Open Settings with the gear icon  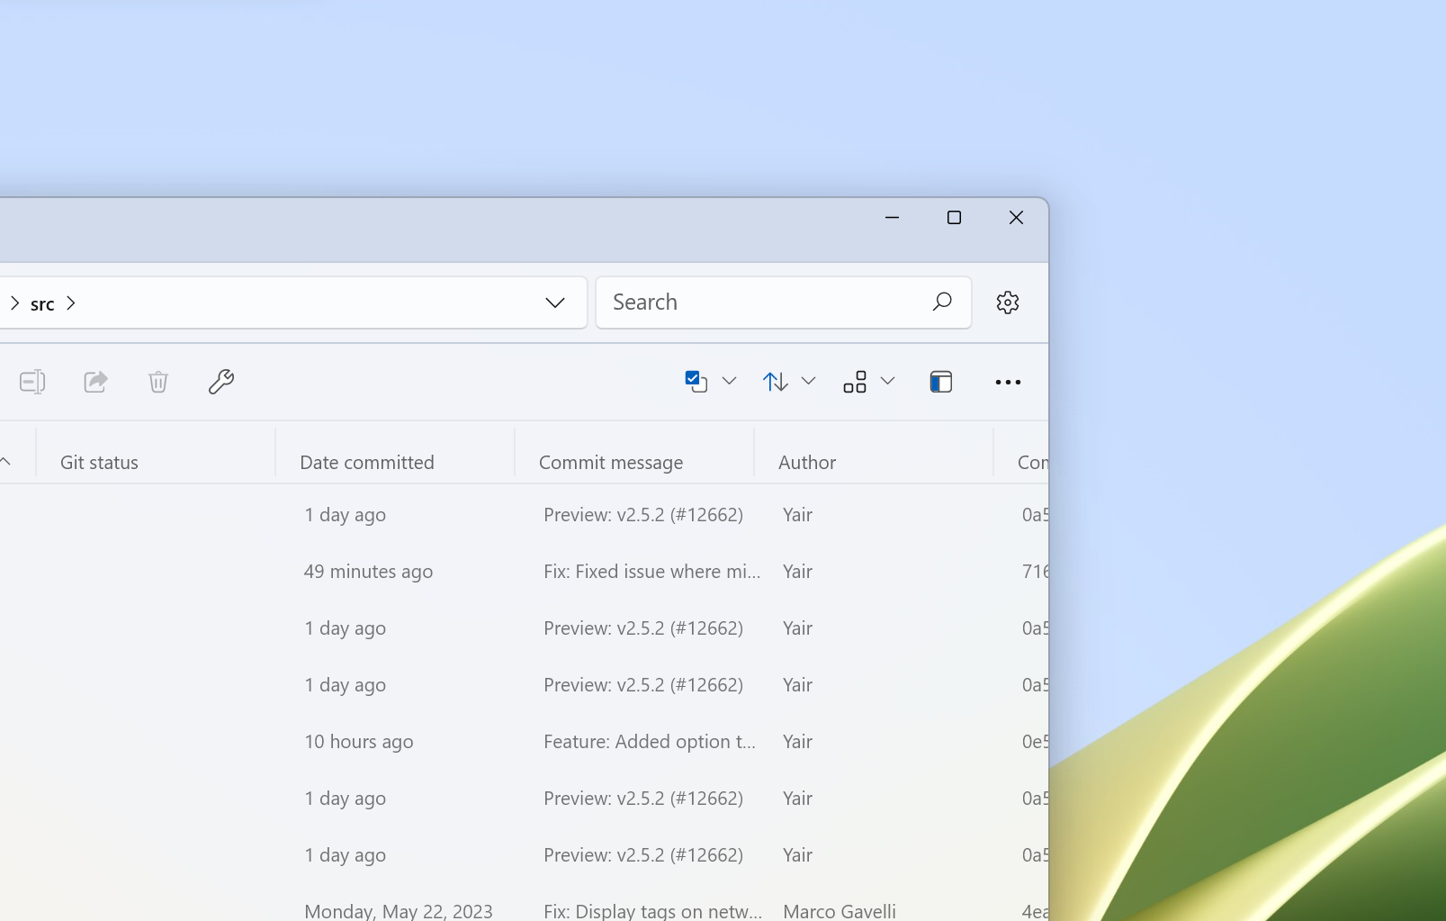[x=1008, y=302]
